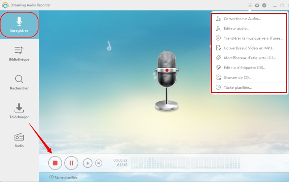Select Éditeur audio menu entry
The image size is (289, 182).
pyautogui.click(x=249, y=29)
